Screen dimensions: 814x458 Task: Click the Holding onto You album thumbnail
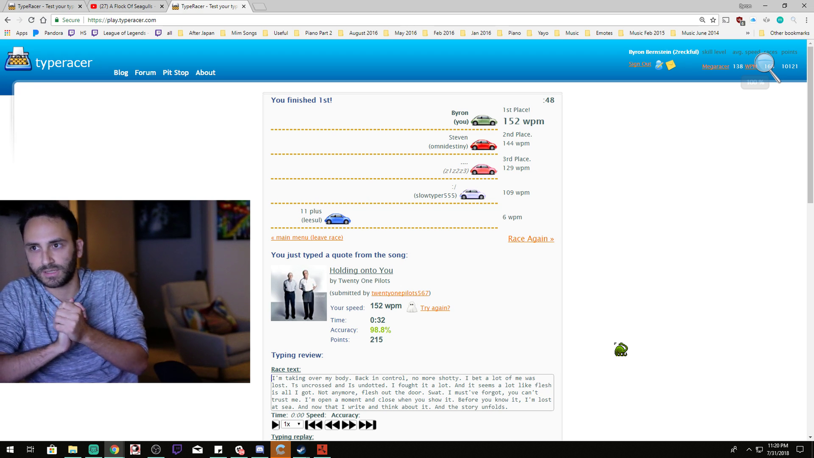pyautogui.click(x=299, y=293)
